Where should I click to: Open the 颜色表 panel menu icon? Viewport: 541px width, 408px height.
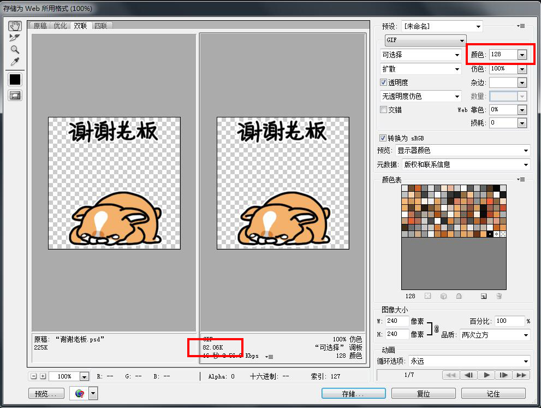pyautogui.click(x=521, y=180)
